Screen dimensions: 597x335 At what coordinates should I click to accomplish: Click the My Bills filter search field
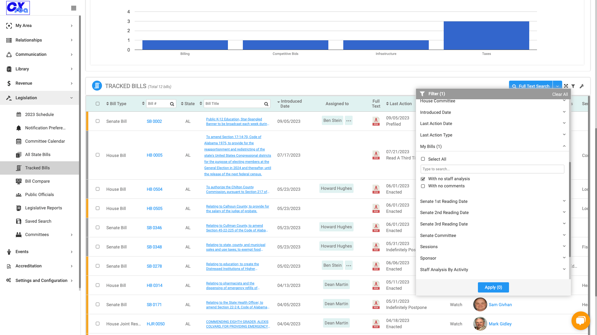tap(492, 169)
